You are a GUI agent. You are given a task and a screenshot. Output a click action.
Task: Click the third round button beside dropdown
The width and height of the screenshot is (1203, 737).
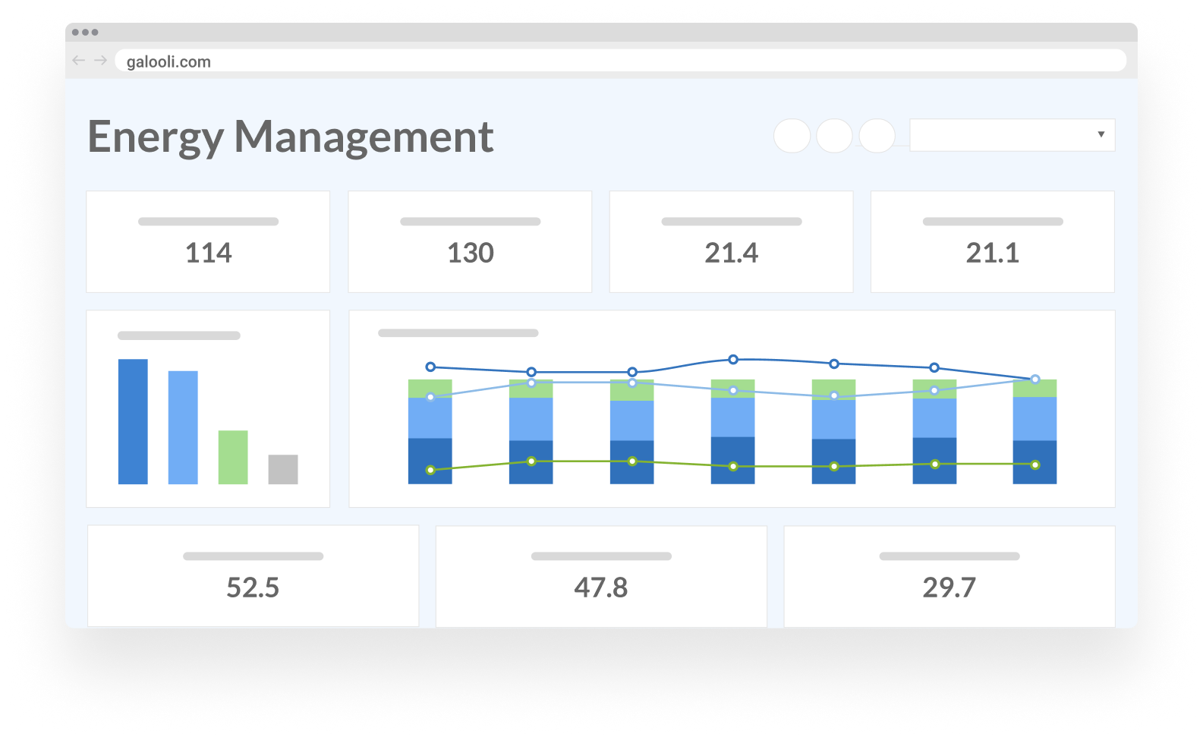click(x=877, y=136)
